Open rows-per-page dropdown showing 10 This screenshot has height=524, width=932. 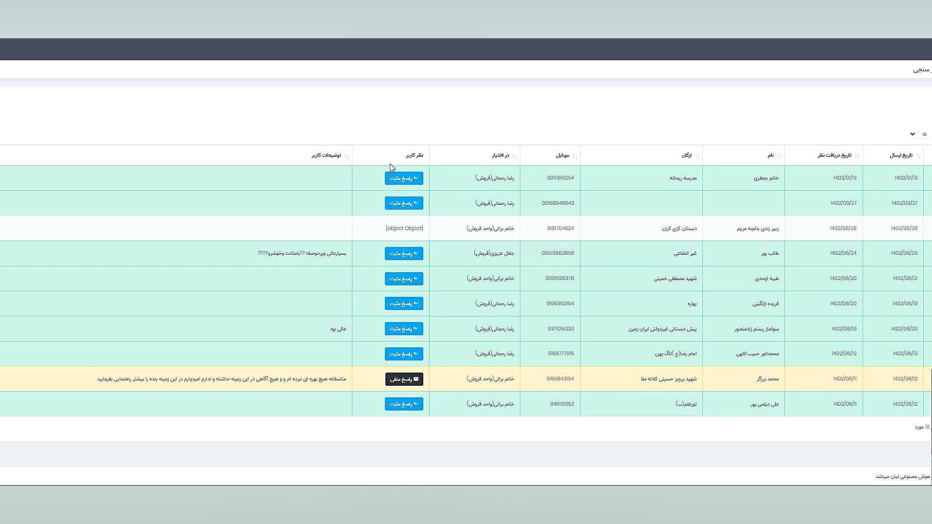pos(918,134)
